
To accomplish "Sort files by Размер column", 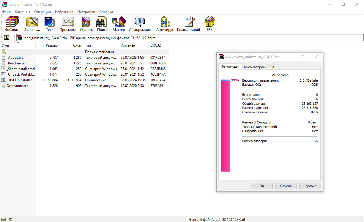I will coord(48,45).
